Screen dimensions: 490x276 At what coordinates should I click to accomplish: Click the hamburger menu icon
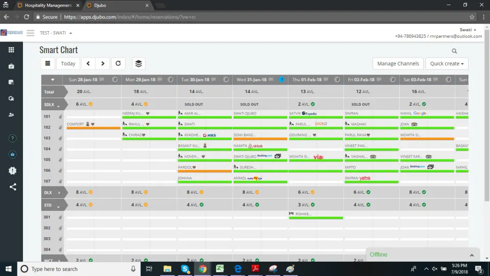click(30, 33)
